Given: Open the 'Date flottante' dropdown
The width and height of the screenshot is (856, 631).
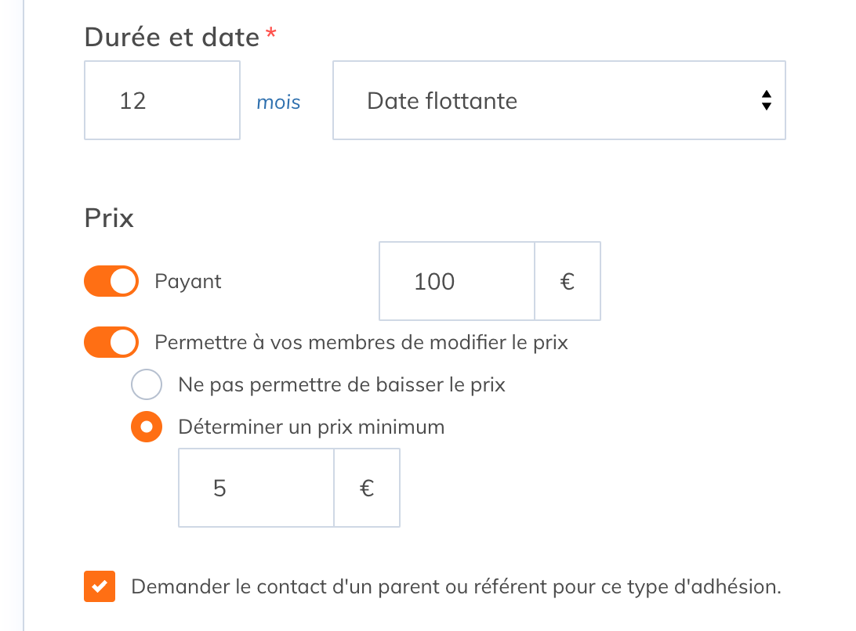Looking at the screenshot, I should pyautogui.click(x=559, y=100).
